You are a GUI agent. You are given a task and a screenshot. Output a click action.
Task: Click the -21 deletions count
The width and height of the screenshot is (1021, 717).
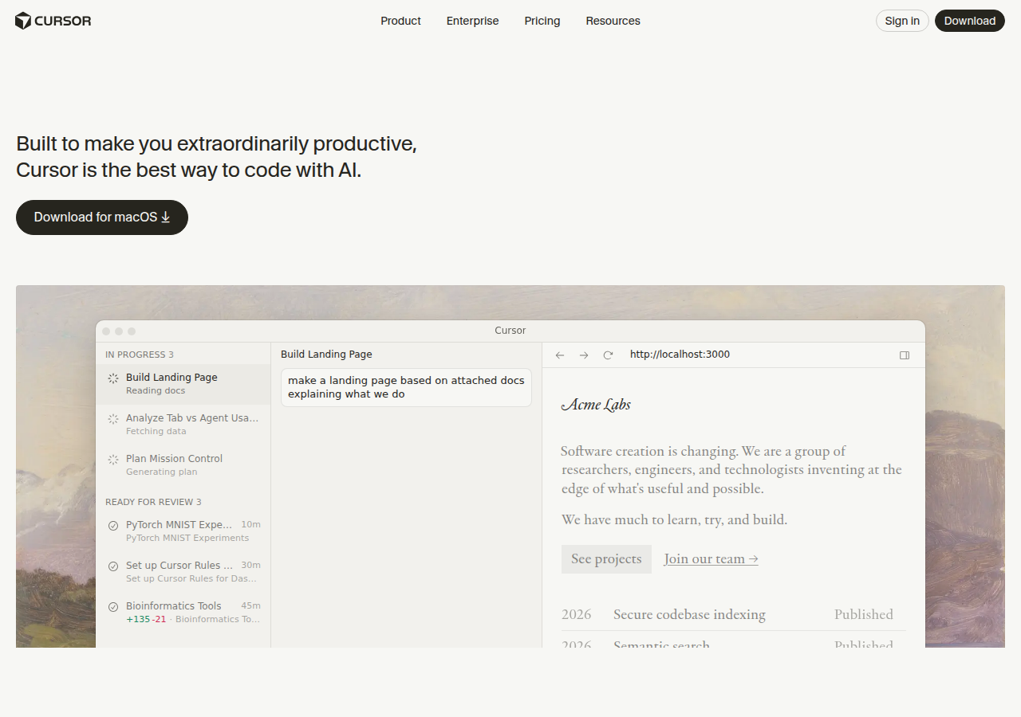(160, 619)
